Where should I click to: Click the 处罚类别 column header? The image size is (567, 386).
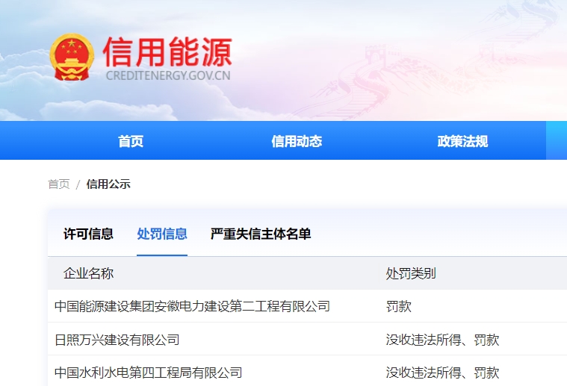[411, 273]
